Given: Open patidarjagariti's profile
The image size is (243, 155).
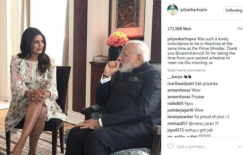Looking at the screenshot, I should tap(180, 110).
